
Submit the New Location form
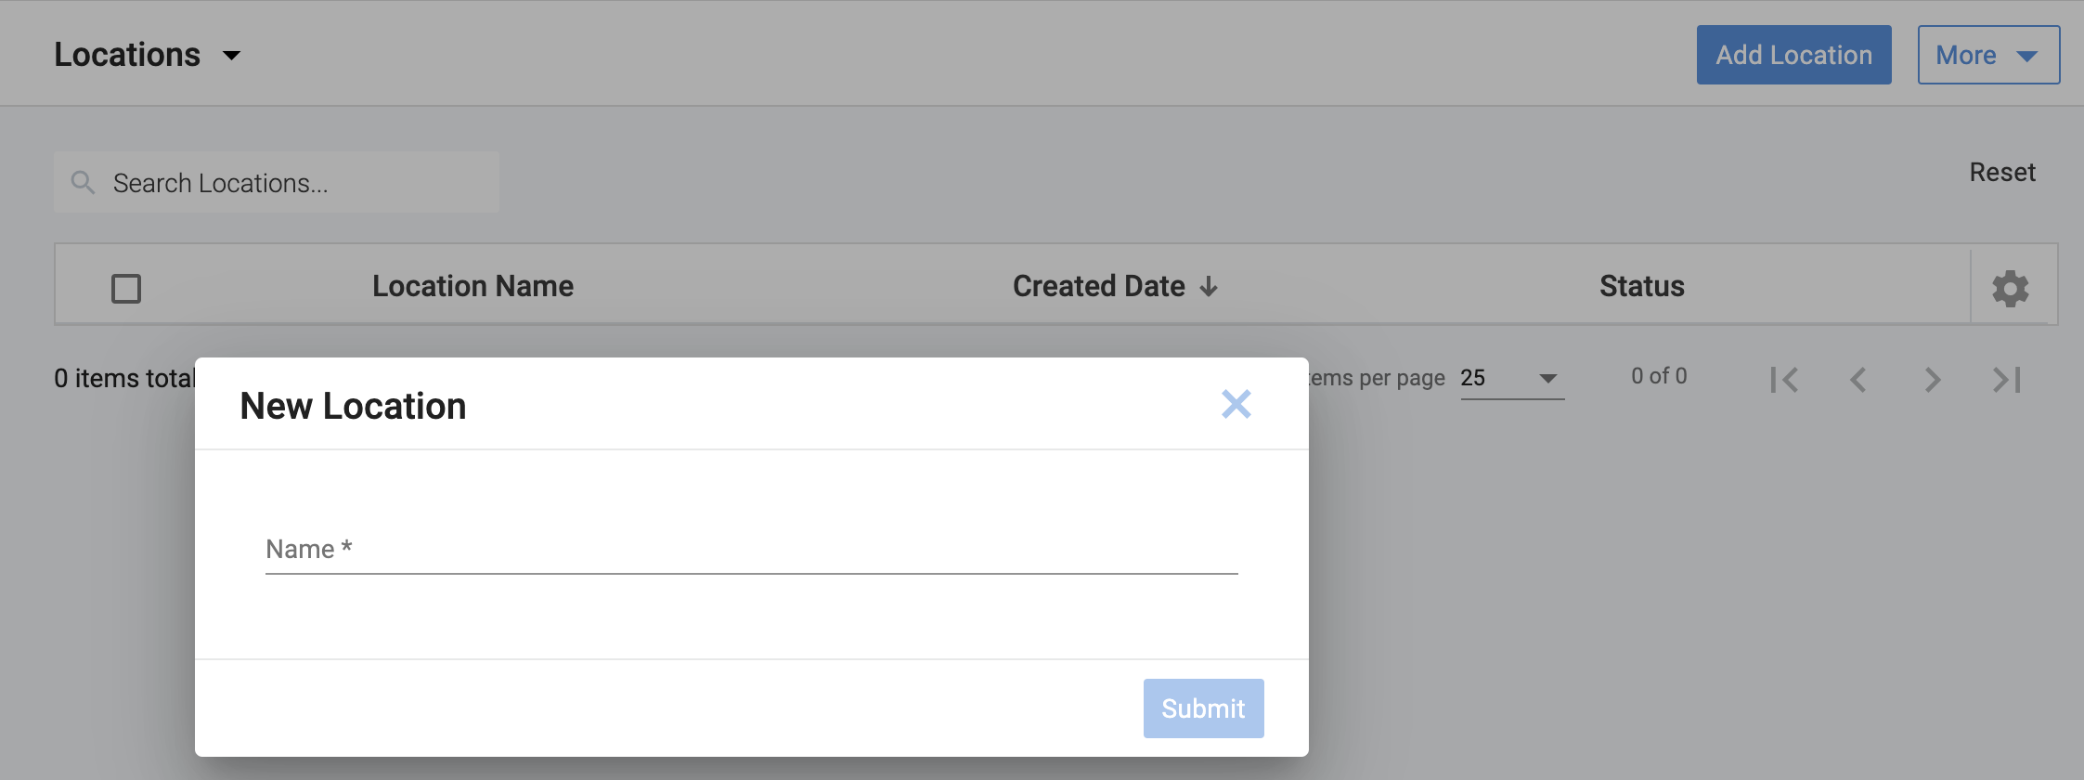1203,708
